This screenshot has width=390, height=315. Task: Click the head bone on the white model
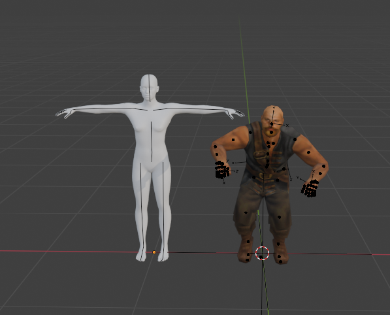point(149,88)
